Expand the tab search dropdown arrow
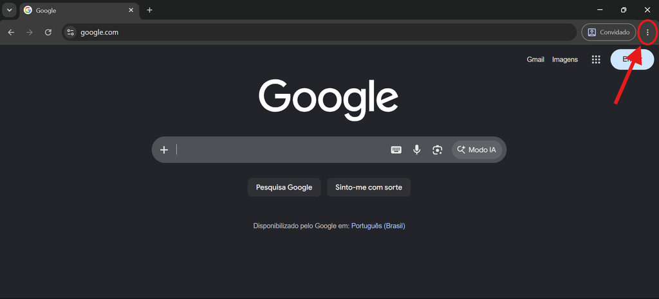Viewport: 659px width, 299px height. click(x=9, y=10)
